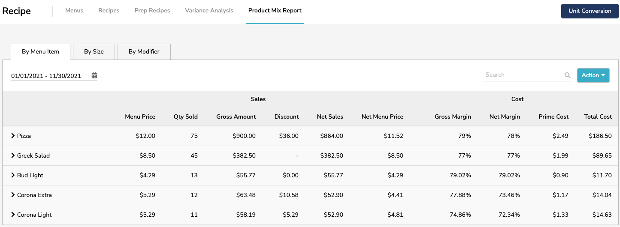This screenshot has width=620, height=227.
Task: Click the Cost group header
Action: point(517,99)
